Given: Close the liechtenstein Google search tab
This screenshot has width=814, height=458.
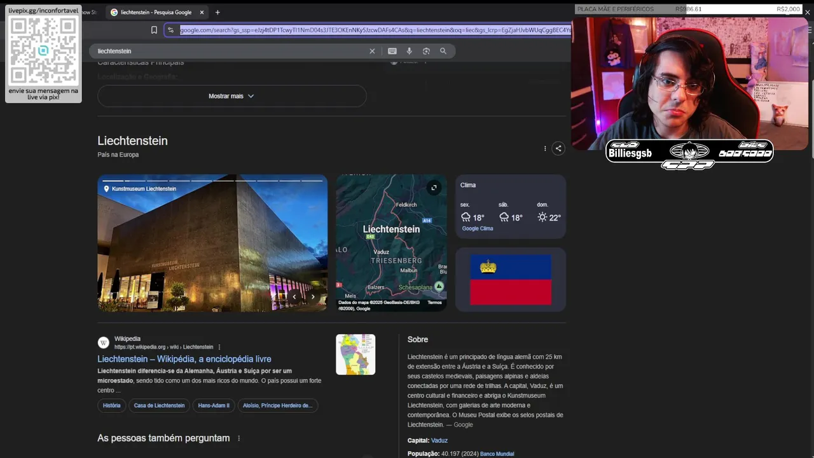Looking at the screenshot, I should [202, 12].
